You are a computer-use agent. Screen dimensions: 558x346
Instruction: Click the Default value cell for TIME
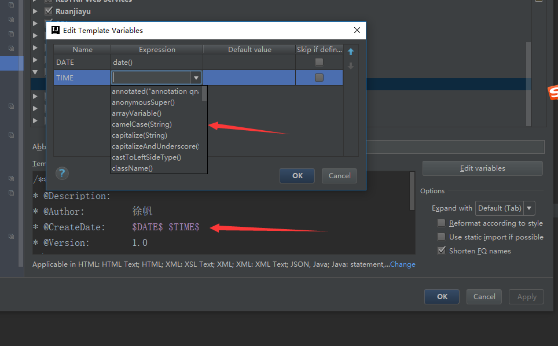[249, 78]
